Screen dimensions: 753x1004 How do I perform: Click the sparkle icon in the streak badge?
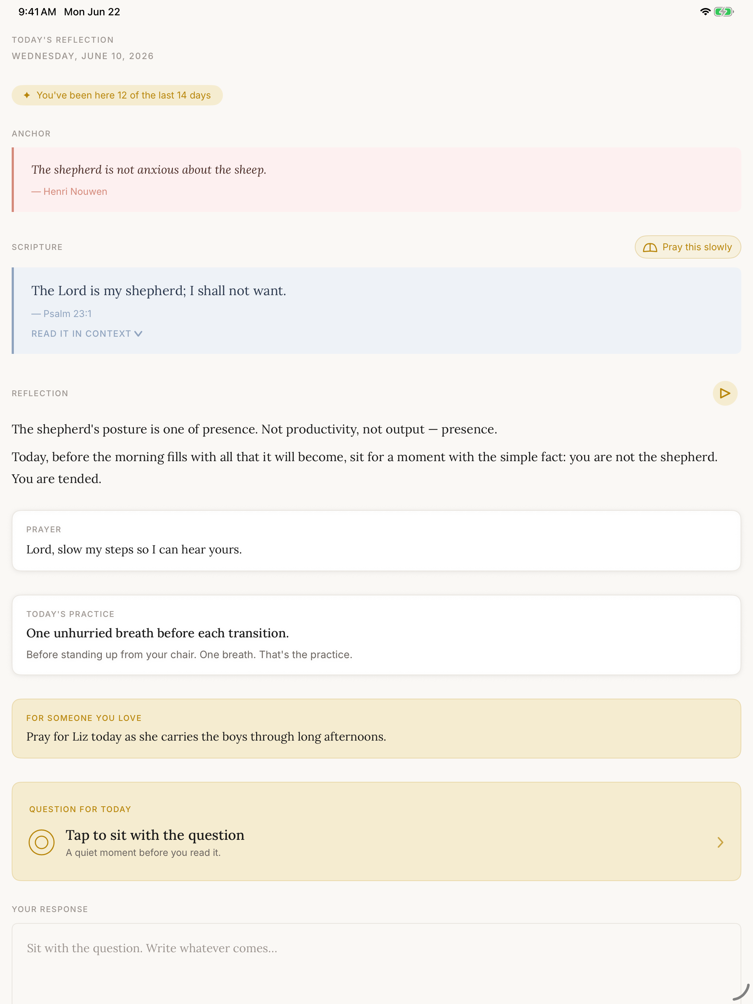[x=27, y=95]
